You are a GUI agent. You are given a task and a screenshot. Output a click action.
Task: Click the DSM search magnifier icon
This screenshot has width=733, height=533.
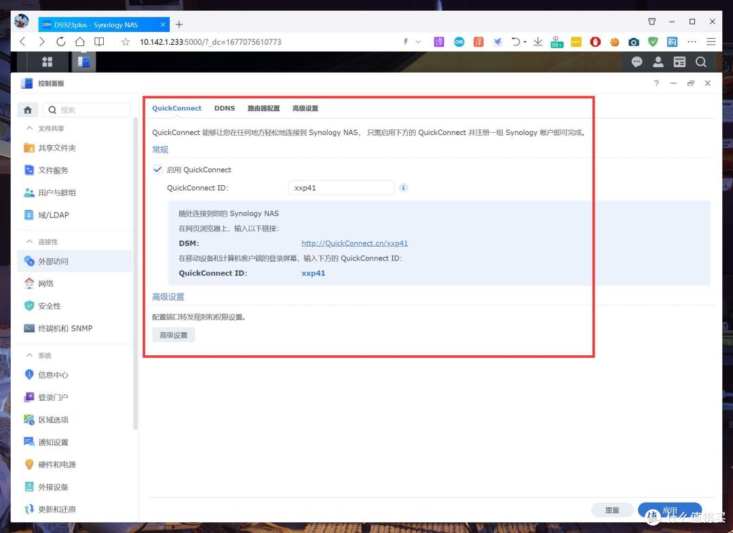[700, 62]
